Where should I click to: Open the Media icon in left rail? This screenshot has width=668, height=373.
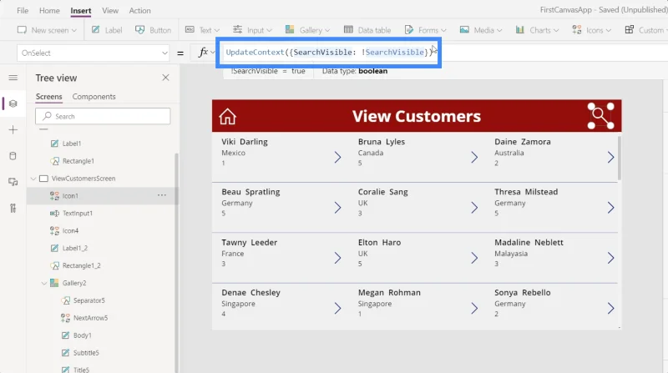click(x=13, y=182)
